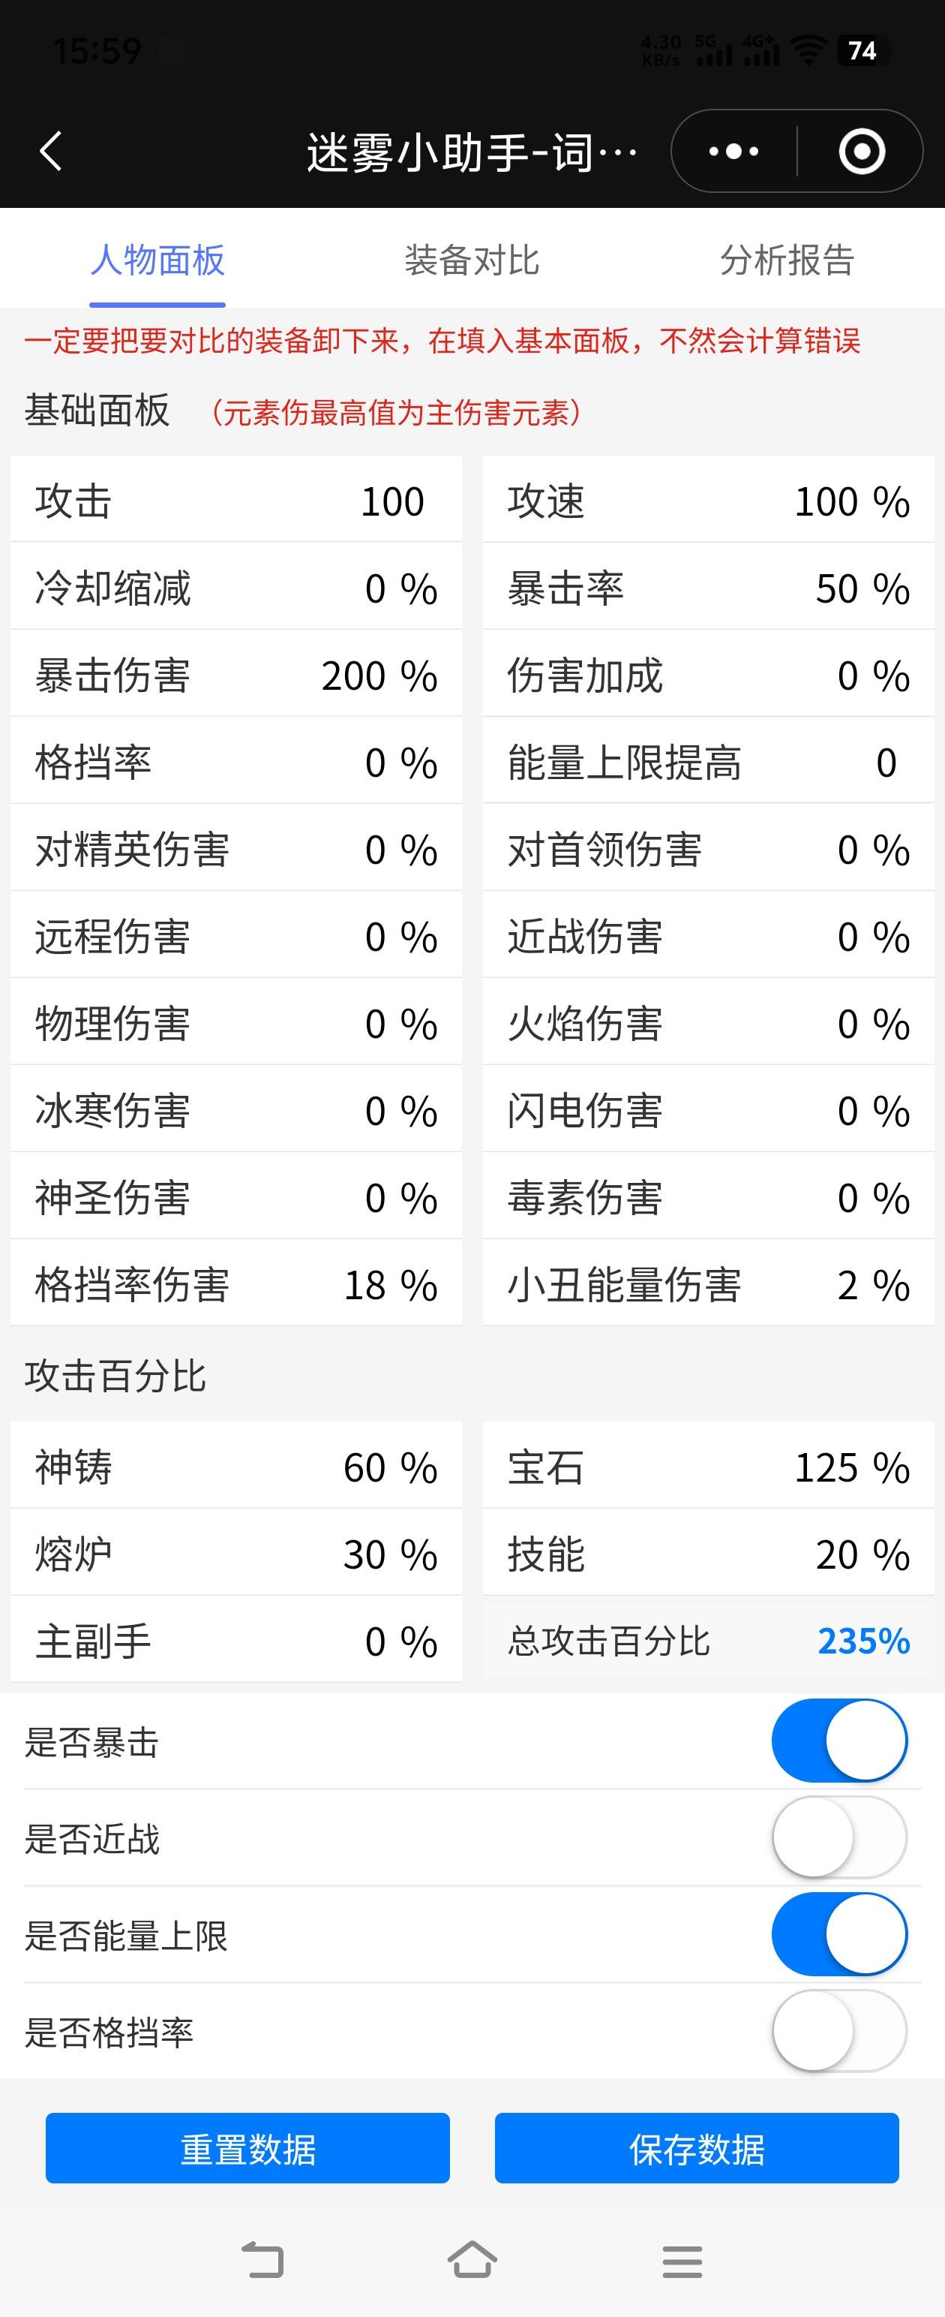Tap the mini program close circle icon
The image size is (945, 2317).
[862, 151]
